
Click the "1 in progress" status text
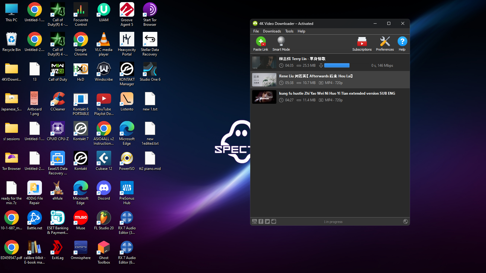coord(333,222)
